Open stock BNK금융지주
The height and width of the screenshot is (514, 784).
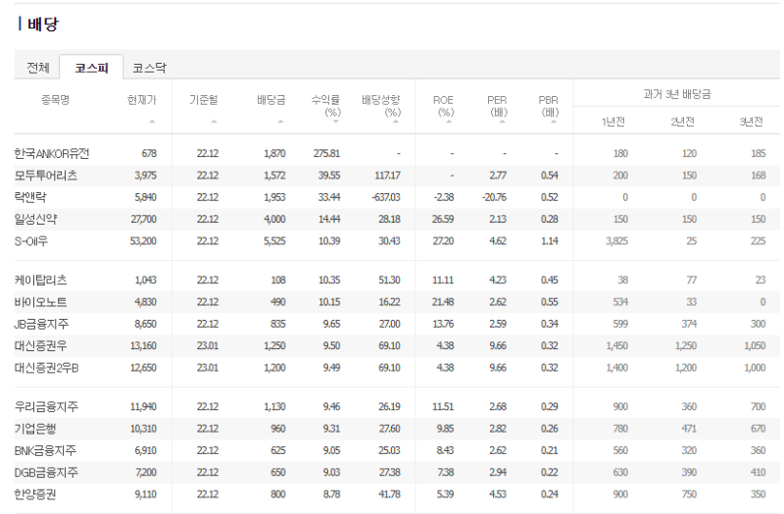pos(45,451)
